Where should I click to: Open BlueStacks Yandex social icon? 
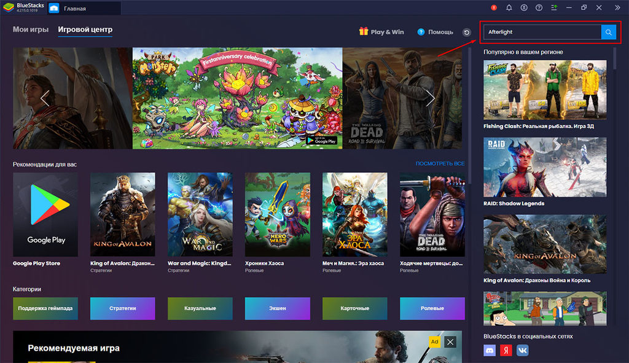click(506, 350)
